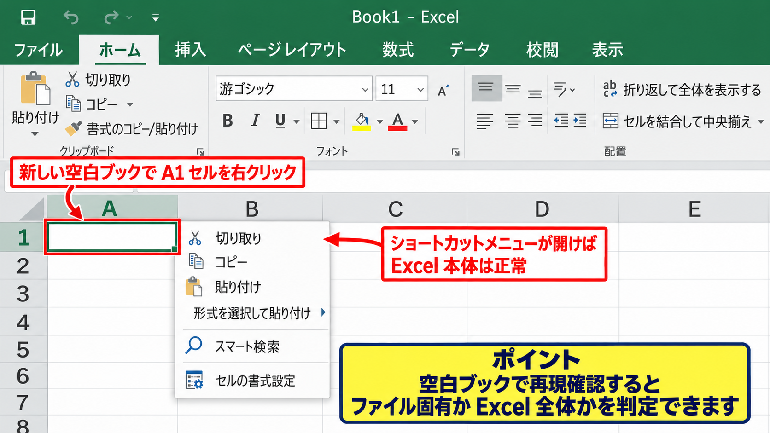Open the Quick Access Toolbar customize arrow
The width and height of the screenshot is (770, 433).
[156, 18]
